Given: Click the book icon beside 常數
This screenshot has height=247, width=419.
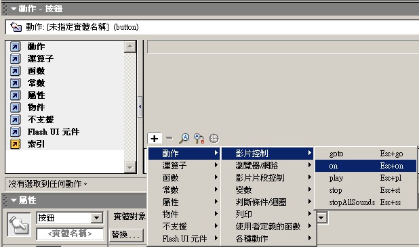Looking at the screenshot, I should tap(15, 83).
